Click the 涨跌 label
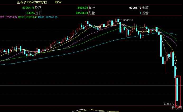183x112 pixels. click(x=38, y=8)
